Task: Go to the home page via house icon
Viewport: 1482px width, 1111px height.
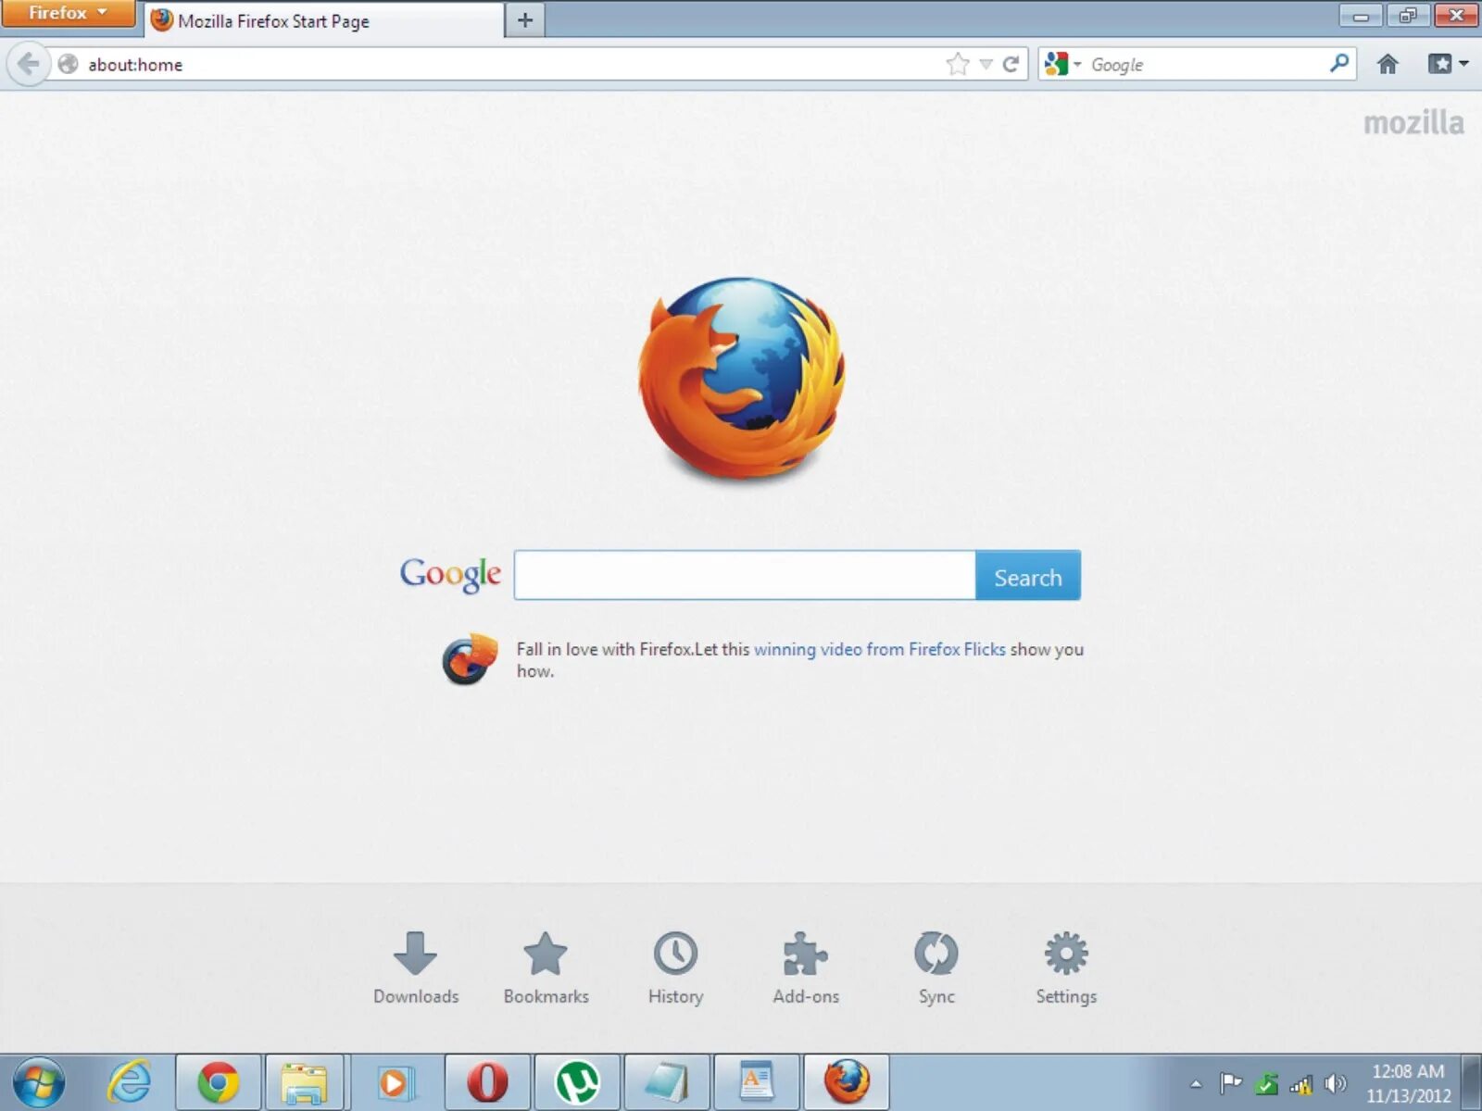Action: [x=1388, y=64]
